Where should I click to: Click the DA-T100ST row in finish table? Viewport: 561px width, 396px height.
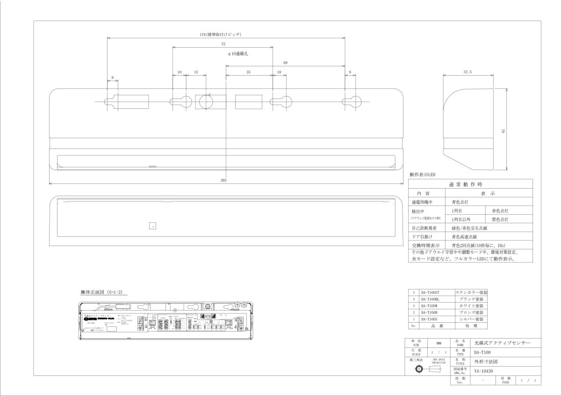click(x=449, y=291)
